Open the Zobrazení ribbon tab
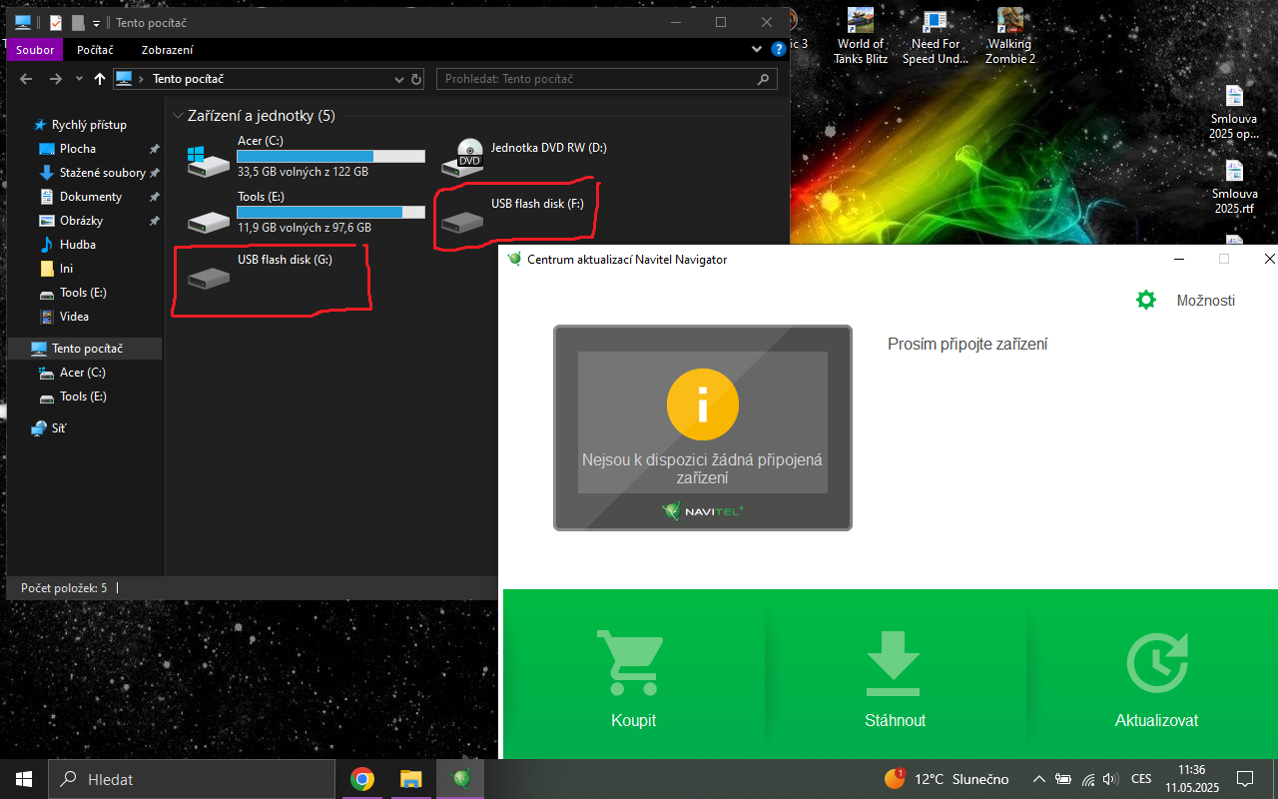 168,49
